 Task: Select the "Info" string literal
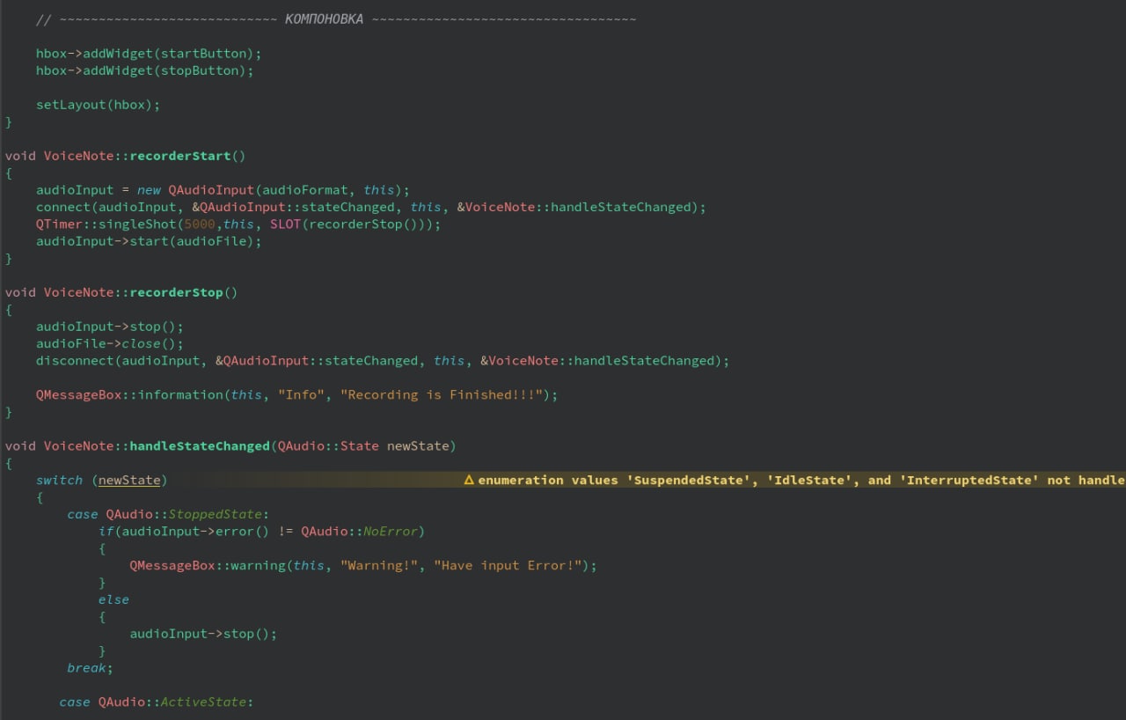point(301,395)
